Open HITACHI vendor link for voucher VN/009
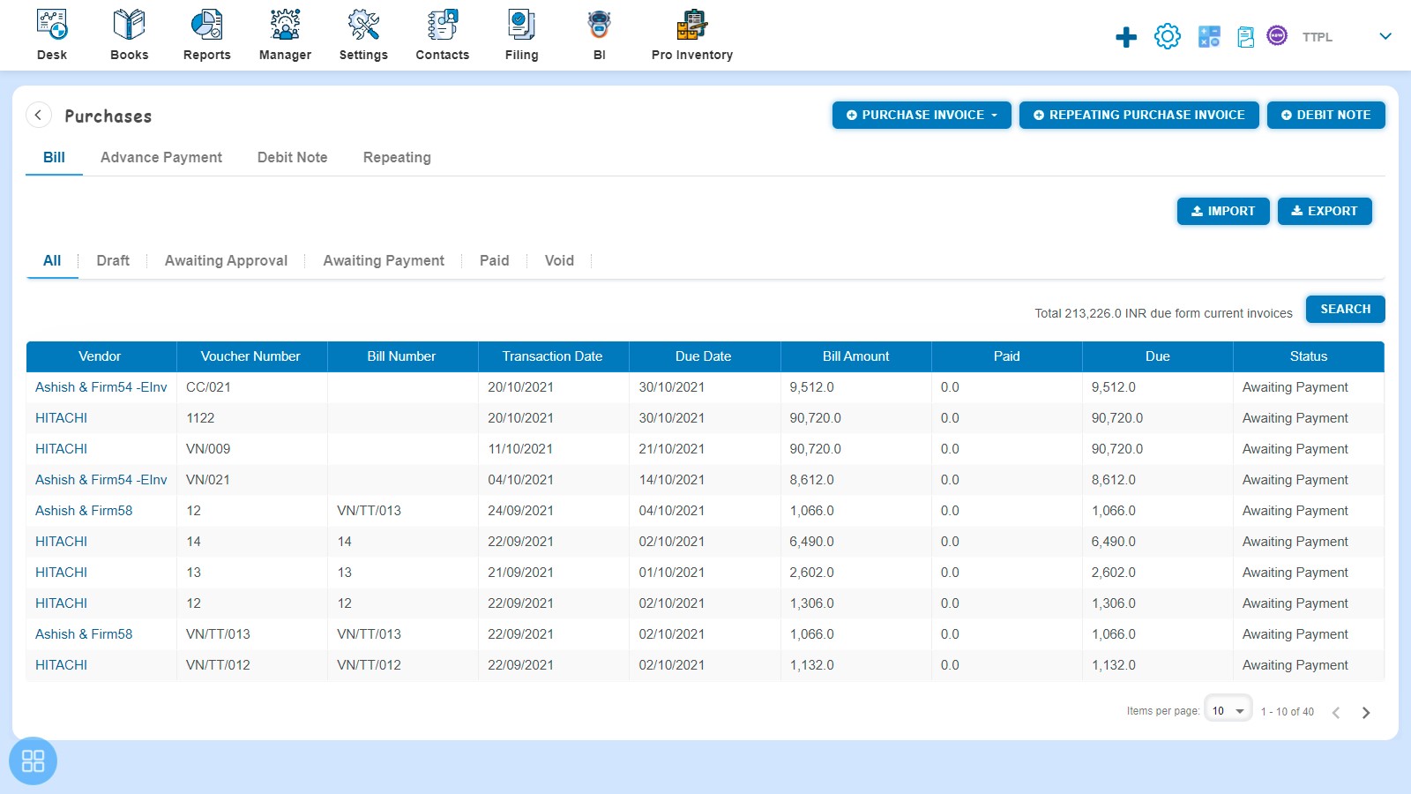 [61, 449]
